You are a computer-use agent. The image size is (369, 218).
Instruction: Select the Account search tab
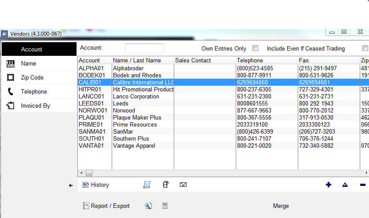pos(39,49)
